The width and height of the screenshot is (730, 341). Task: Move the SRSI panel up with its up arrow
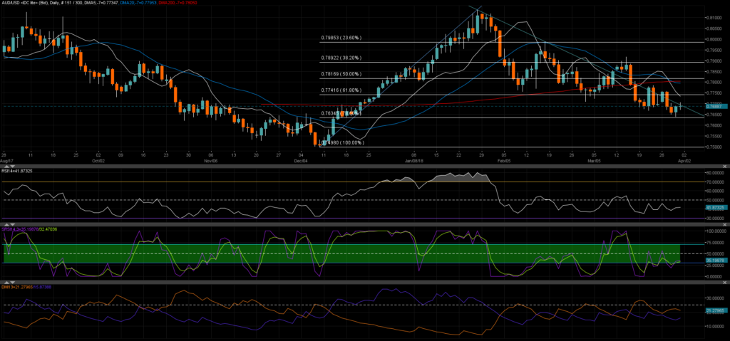[6, 224]
